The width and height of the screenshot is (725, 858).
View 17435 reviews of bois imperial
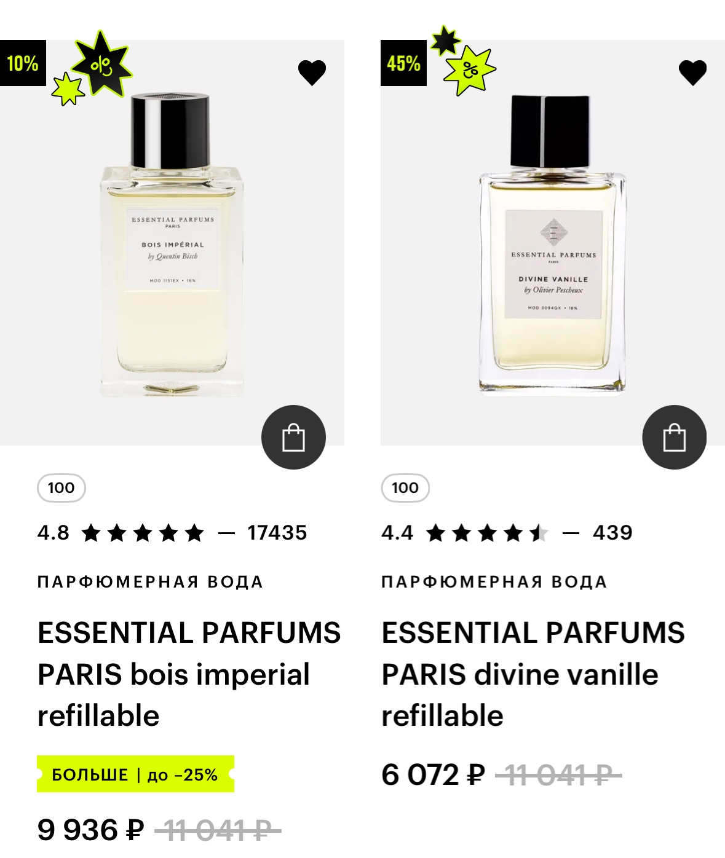(277, 532)
